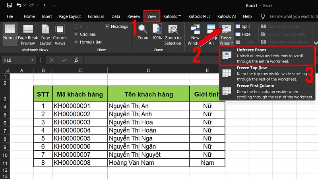Click the Enter checkmark in formula bar

click(64, 60)
